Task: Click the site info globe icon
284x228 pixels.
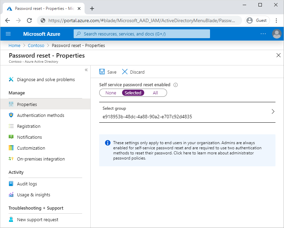Action: coord(43,20)
